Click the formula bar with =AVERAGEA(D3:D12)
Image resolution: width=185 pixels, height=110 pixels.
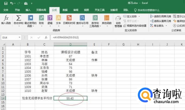pos(118,37)
